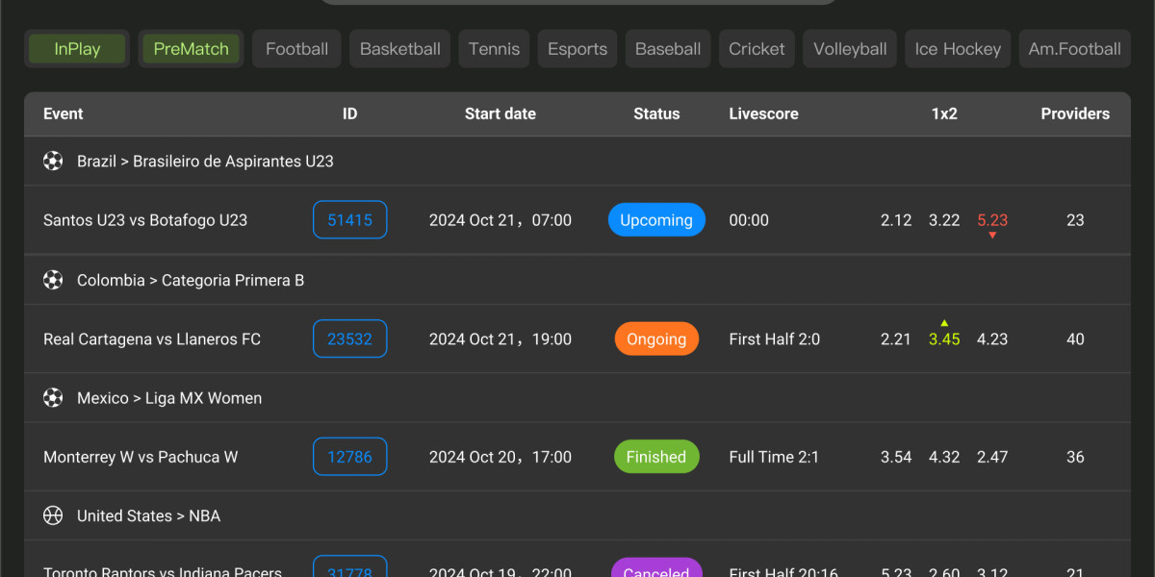Select the Ice Hockey tab
This screenshot has height=577, width=1155.
tap(957, 49)
